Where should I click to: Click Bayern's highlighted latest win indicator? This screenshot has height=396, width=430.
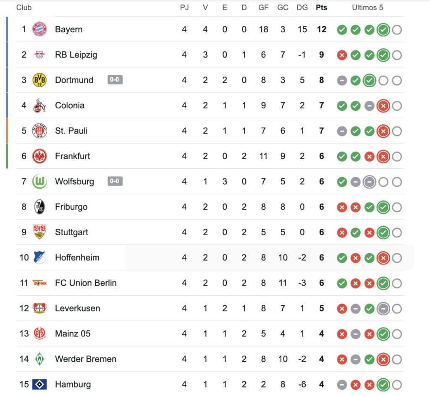point(383,30)
